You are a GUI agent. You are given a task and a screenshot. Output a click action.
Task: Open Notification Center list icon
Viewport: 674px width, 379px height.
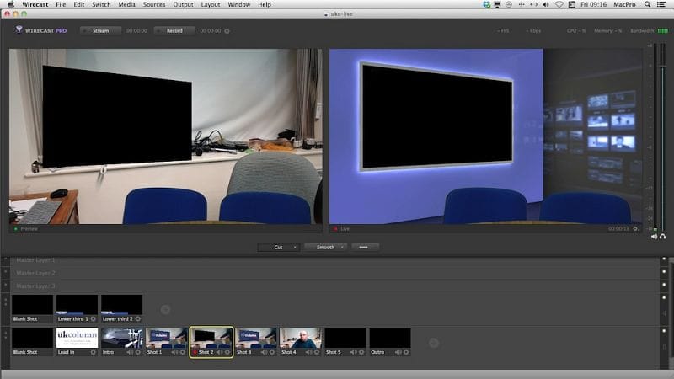click(661, 4)
